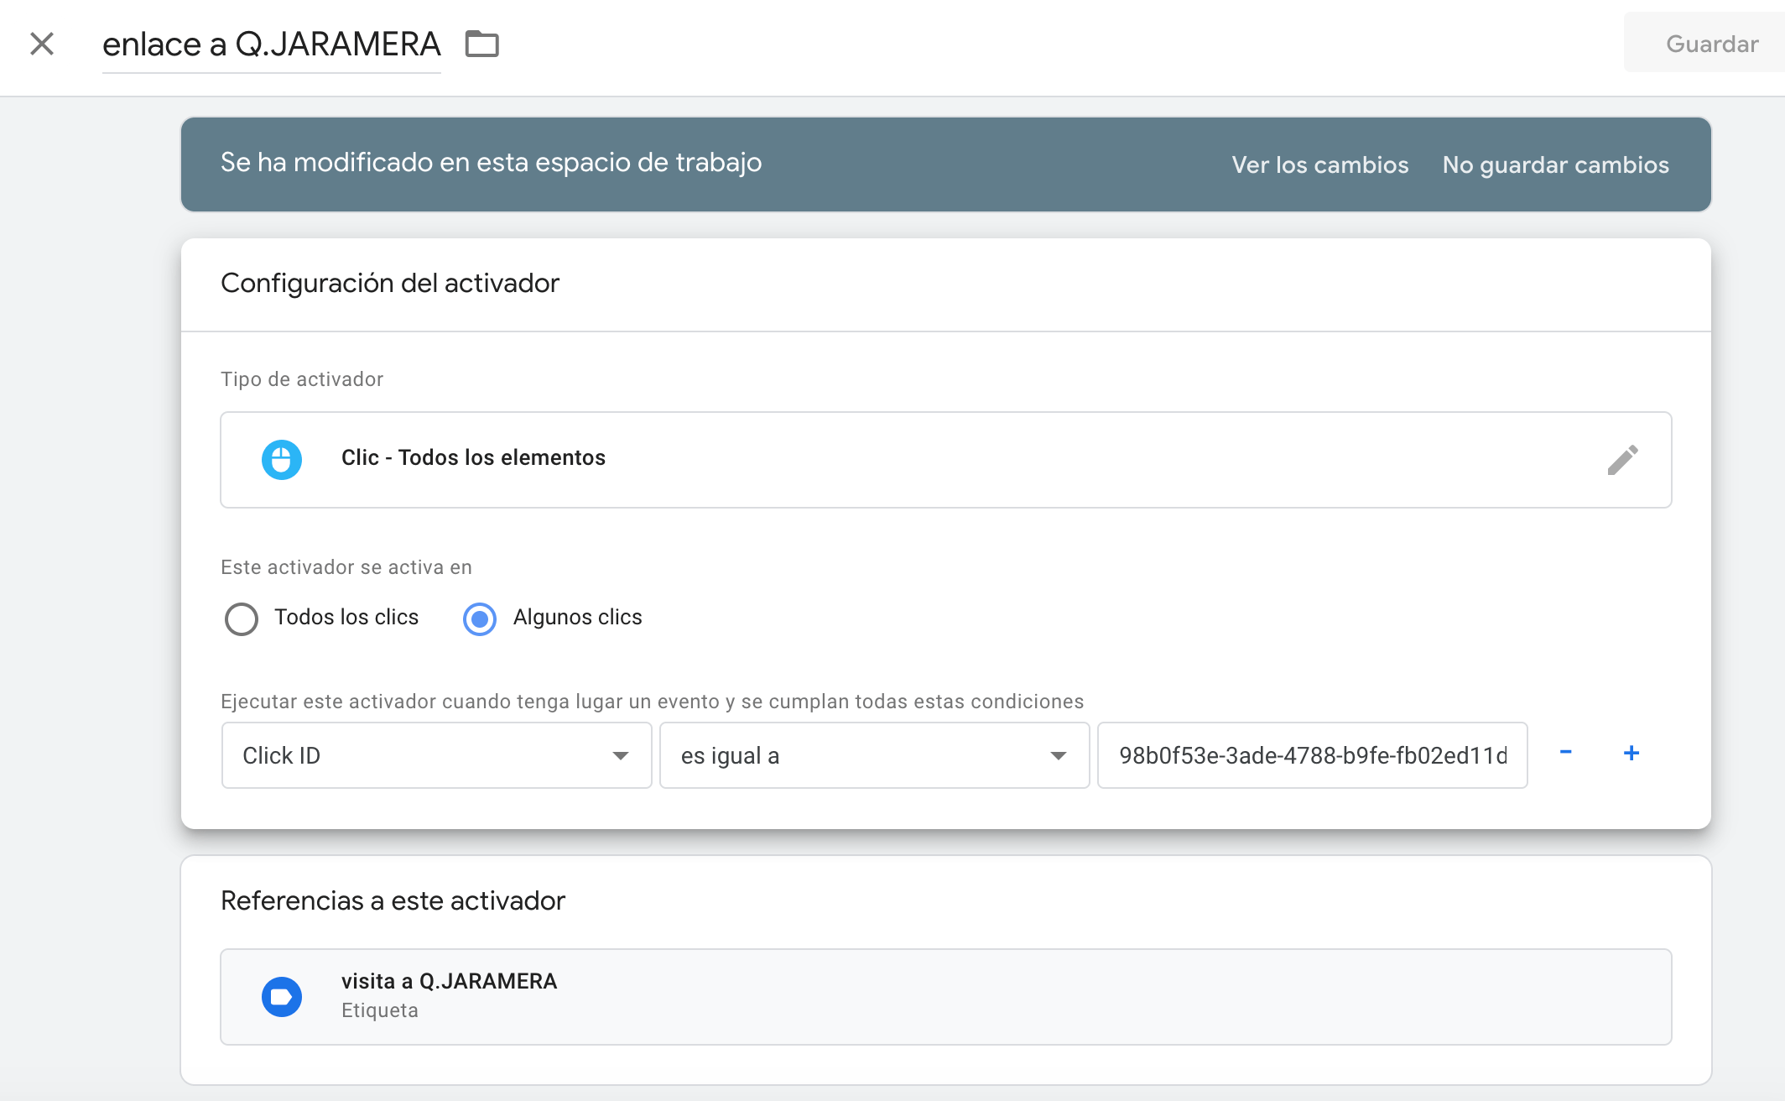The width and height of the screenshot is (1785, 1101).
Task: Click the Configuración del activador heading
Action: pyautogui.click(x=389, y=284)
